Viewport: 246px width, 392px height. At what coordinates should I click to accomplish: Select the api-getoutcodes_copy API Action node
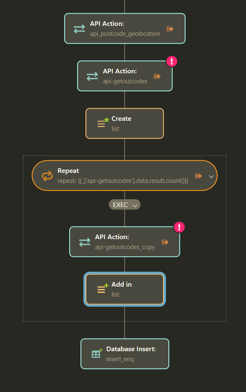point(125,242)
